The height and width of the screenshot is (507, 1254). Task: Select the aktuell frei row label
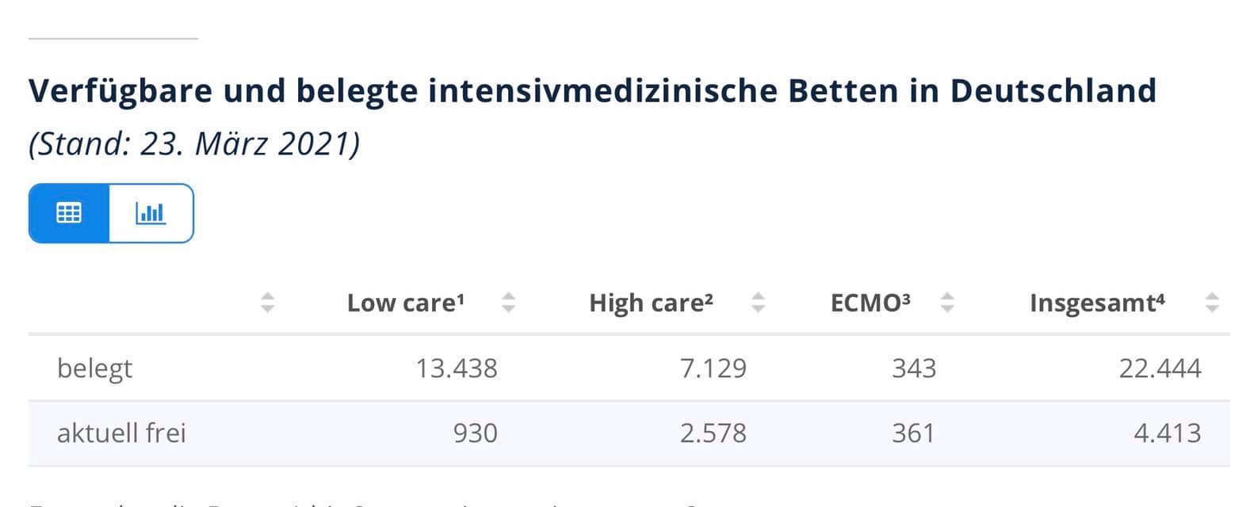tap(121, 433)
